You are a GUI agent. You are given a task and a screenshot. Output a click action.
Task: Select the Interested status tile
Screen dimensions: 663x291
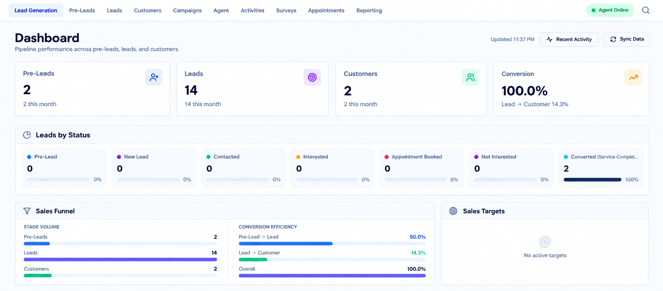(x=333, y=168)
